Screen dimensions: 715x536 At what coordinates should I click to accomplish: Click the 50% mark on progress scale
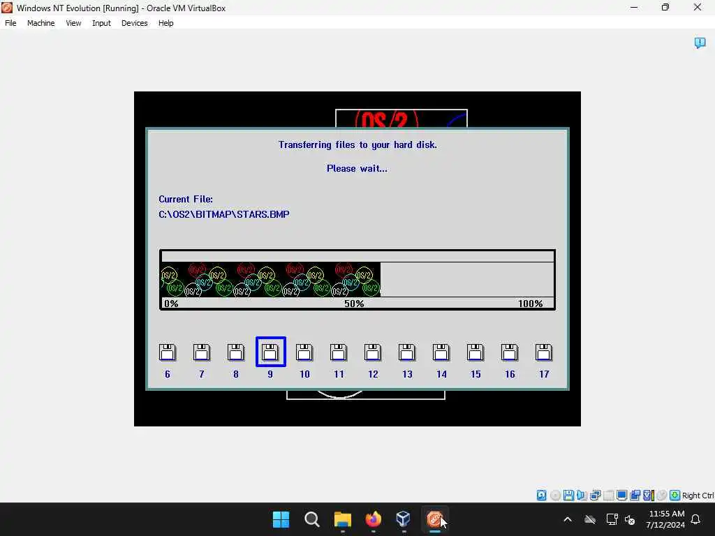tap(354, 304)
